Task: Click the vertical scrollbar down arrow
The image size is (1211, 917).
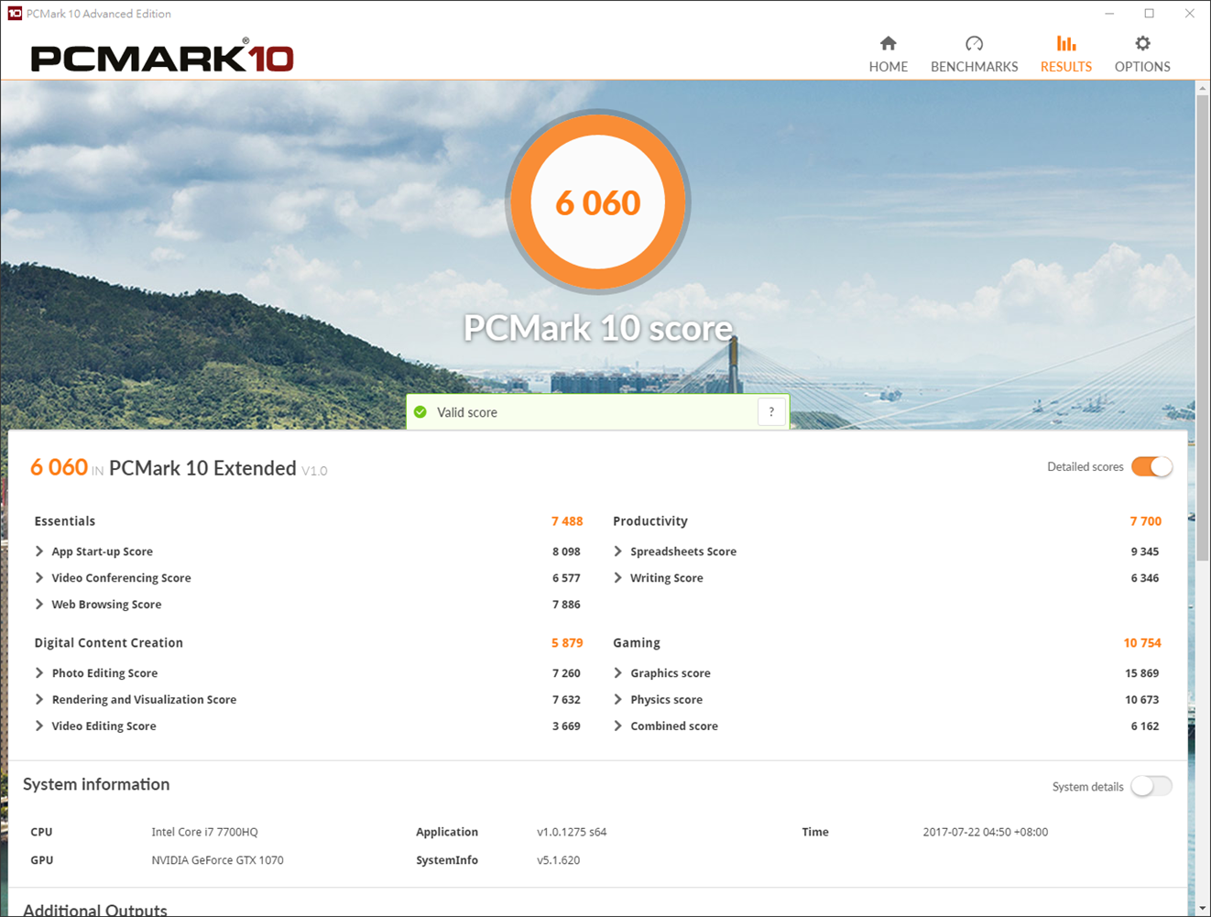Action: pyautogui.click(x=1202, y=908)
